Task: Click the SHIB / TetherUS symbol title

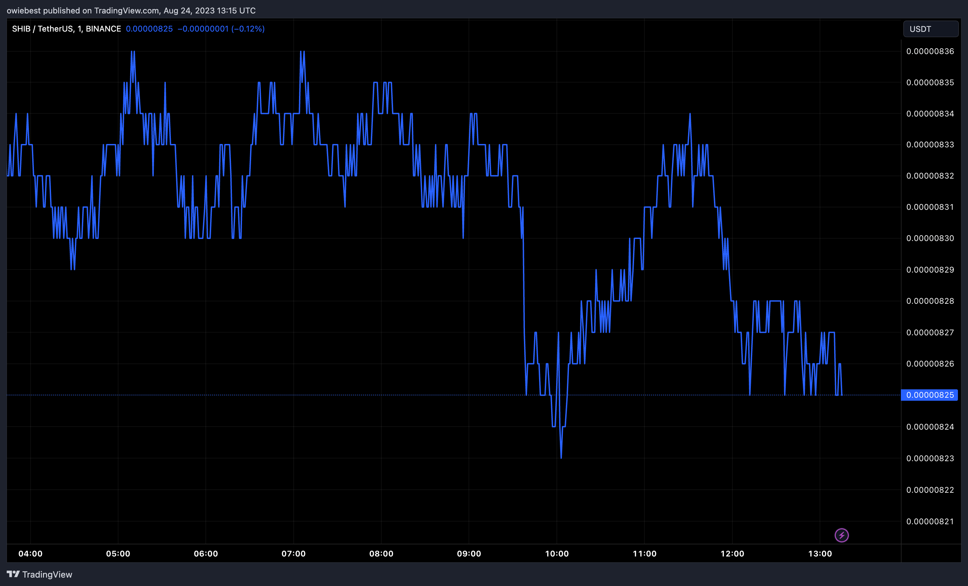Action: tap(66, 29)
